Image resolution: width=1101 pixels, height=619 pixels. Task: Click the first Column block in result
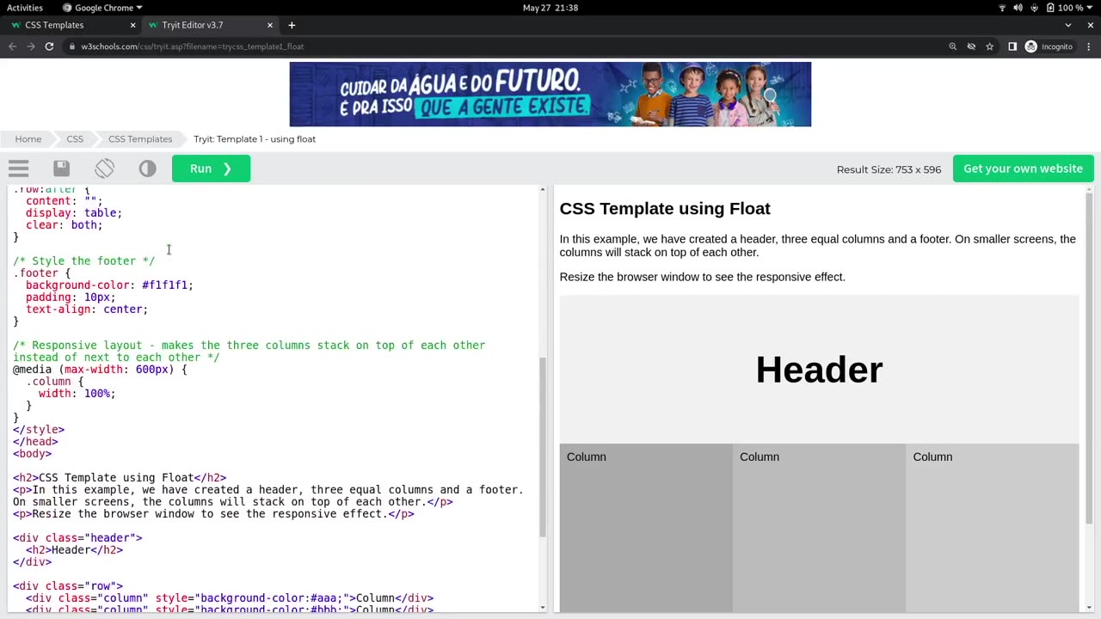pyautogui.click(x=646, y=528)
